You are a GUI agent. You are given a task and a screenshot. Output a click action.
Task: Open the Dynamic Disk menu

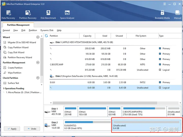tap(47, 30)
